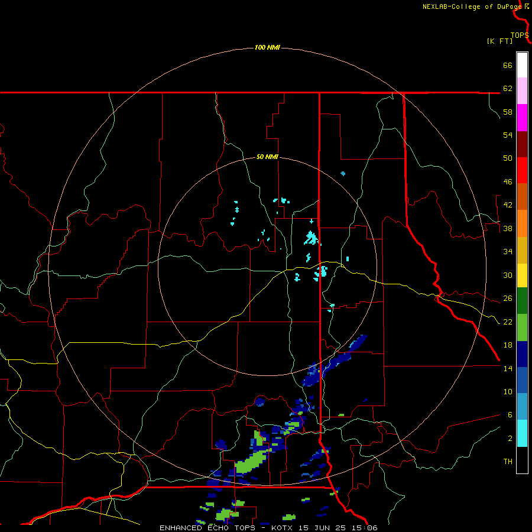Click the legend value "14"
This screenshot has height=532, width=532.
point(508,368)
